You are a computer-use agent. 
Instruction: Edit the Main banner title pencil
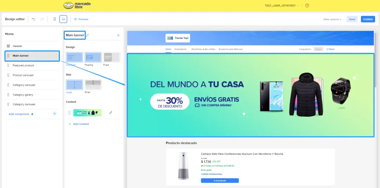88,35
